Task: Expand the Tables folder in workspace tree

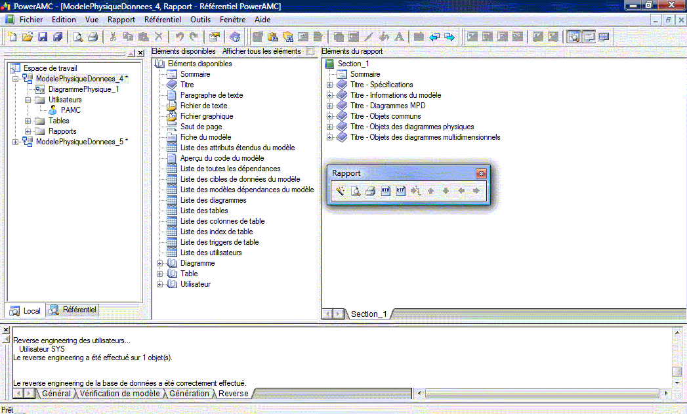Action: coord(28,121)
